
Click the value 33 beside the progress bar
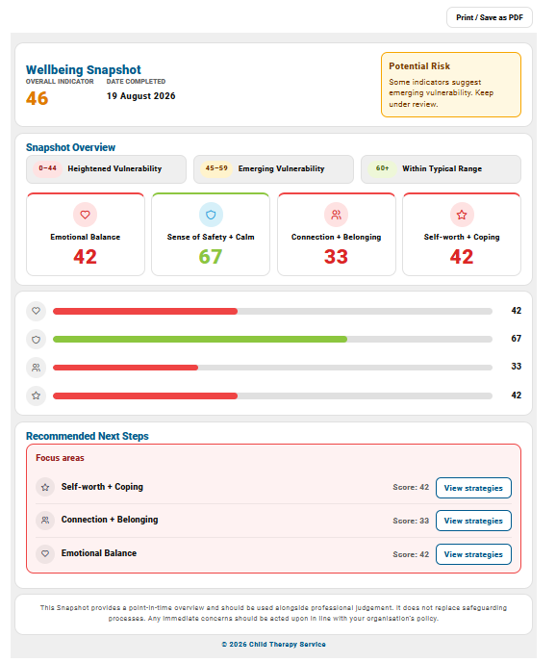[x=516, y=367]
